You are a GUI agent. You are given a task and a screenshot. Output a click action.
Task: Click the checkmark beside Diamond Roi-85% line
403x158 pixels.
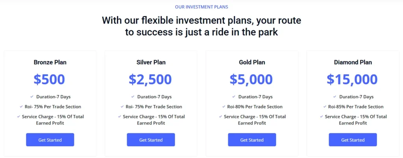coord(324,107)
